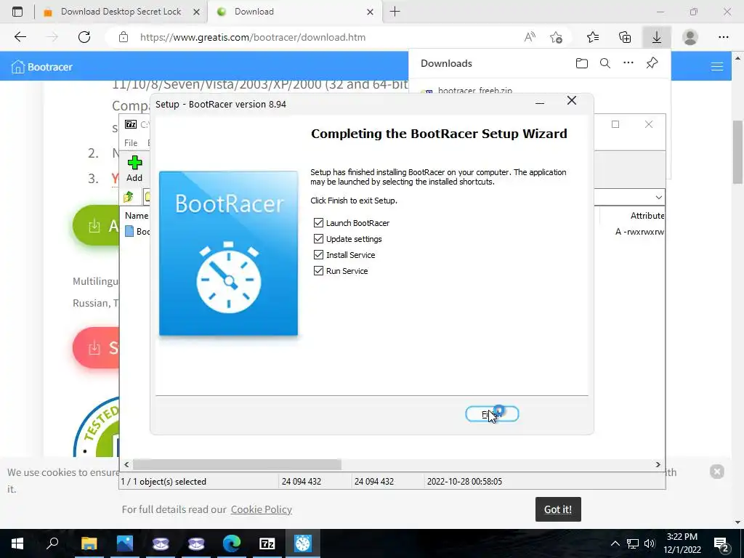
Task: Pin the Downloads panel
Action: pyautogui.click(x=652, y=62)
